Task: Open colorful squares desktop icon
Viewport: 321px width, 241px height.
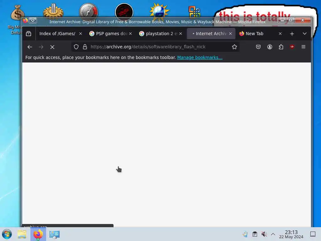Action: [x=194, y=12]
